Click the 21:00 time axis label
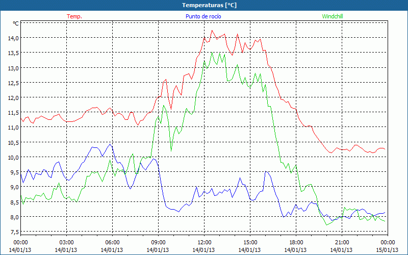The width and height of the screenshot is (408, 255). [342, 242]
